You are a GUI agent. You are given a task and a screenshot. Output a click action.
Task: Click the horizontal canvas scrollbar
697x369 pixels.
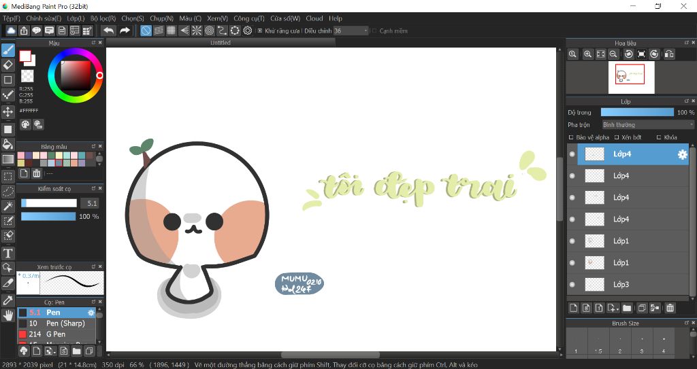(x=330, y=355)
